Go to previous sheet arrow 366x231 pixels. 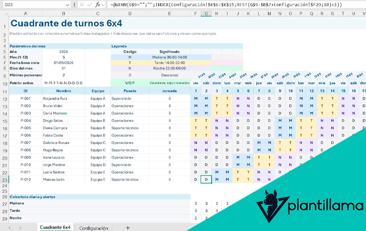coord(10,228)
